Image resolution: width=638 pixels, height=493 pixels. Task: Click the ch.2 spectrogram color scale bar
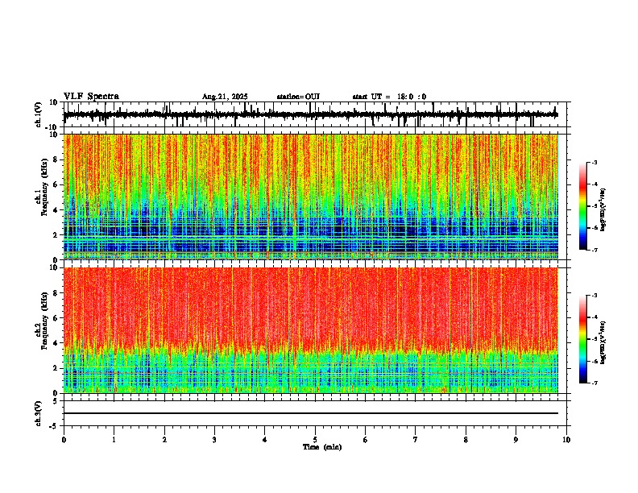pyautogui.click(x=583, y=339)
